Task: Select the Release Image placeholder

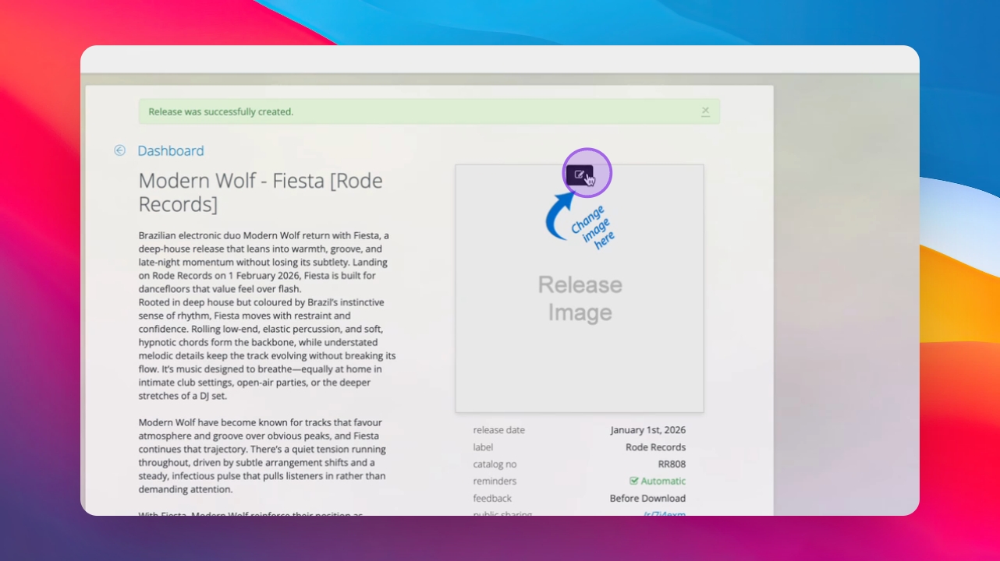Action: point(580,288)
